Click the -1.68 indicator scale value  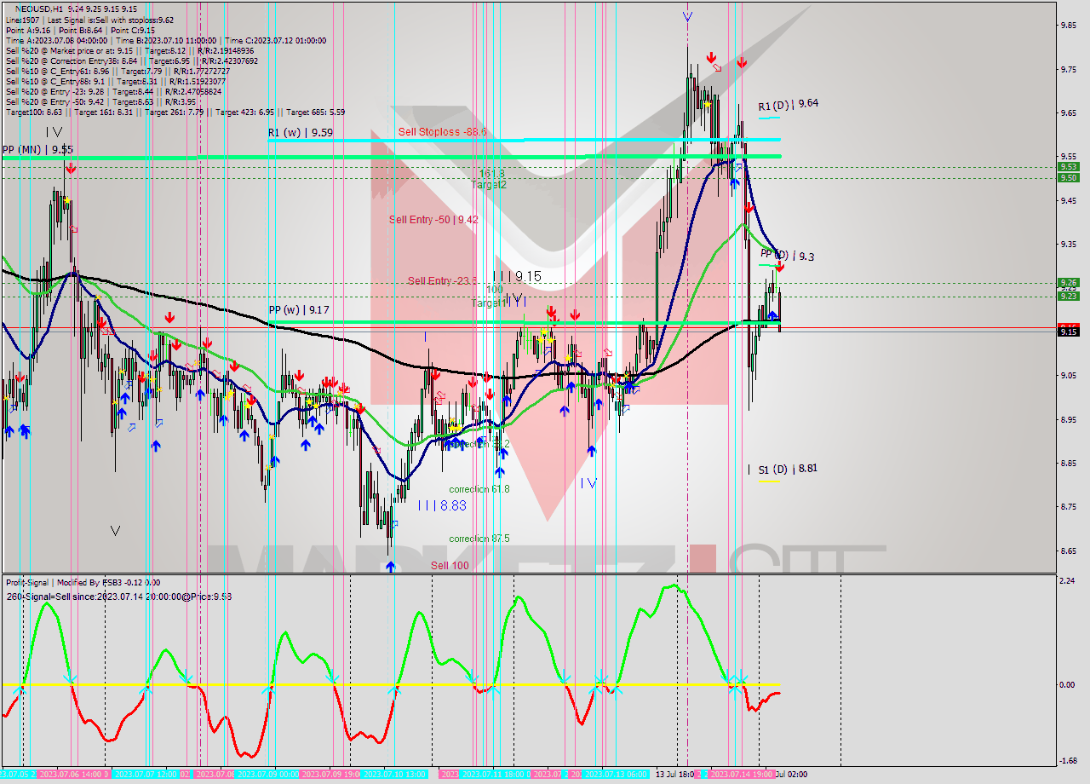click(1066, 761)
